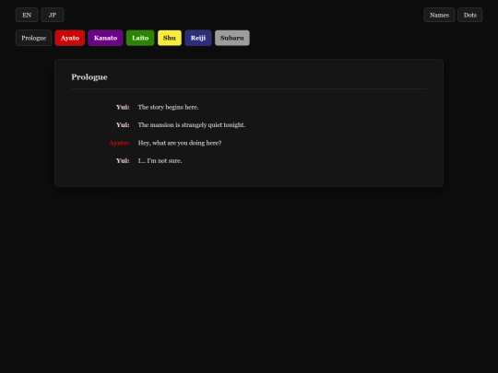The height and width of the screenshot is (373, 498).
Task: Select the purple Kanato route tab
Action: point(105,38)
